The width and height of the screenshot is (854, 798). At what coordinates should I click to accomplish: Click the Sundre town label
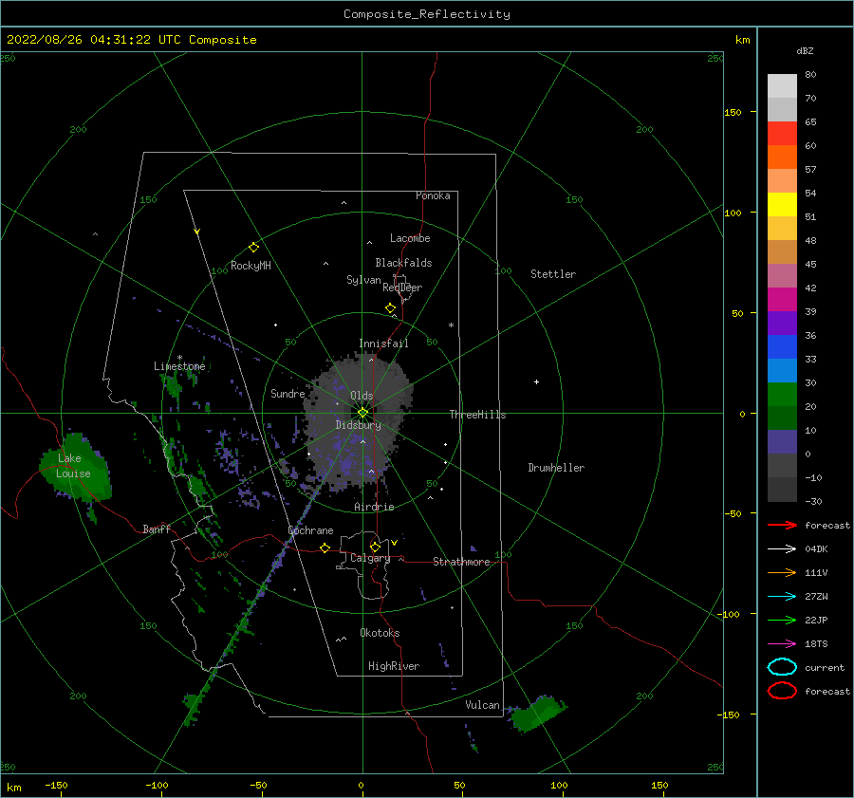tap(288, 393)
